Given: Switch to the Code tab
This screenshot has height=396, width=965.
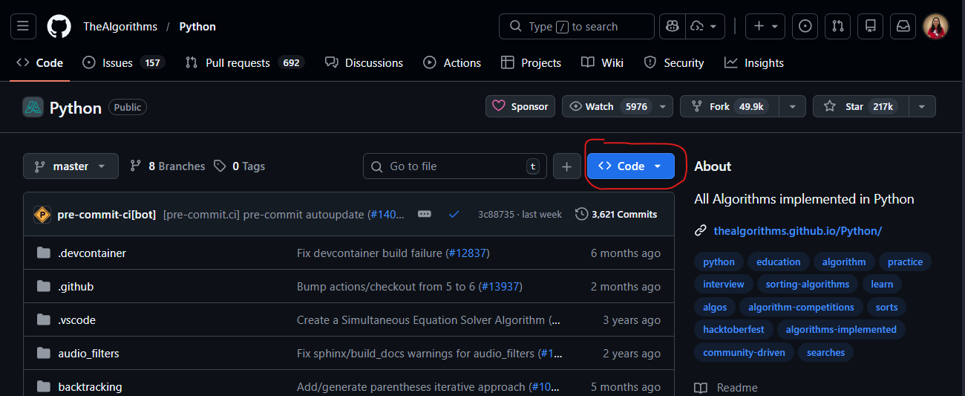Looking at the screenshot, I should tap(40, 63).
